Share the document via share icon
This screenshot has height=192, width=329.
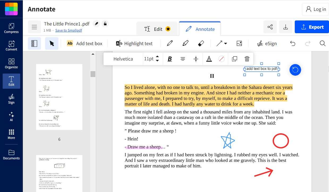pyautogui.click(x=270, y=27)
